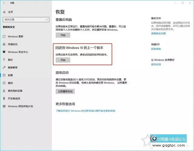Screen dimensions: 194x151
Task: Click the 回退到 Windows 10 的上一个版本 heading
Action: pyautogui.click(x=79, y=48)
